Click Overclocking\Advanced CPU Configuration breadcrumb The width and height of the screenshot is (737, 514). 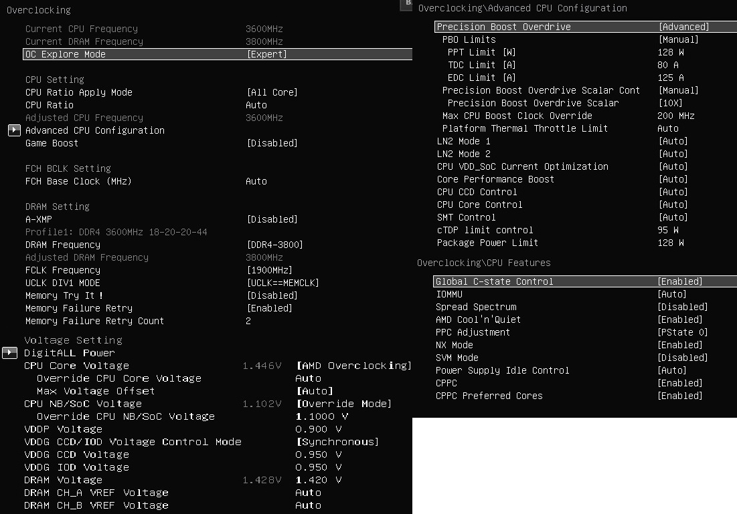[523, 8]
